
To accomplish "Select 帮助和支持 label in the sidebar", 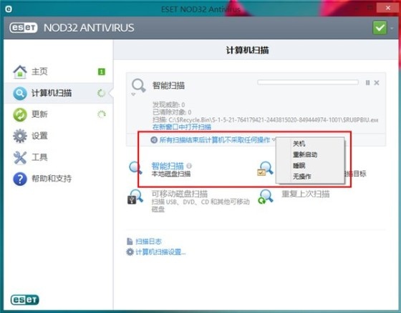I will [x=52, y=179].
